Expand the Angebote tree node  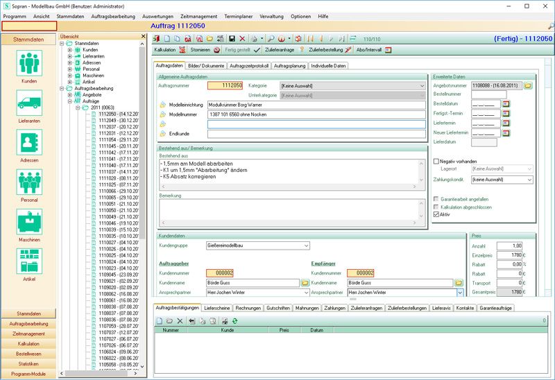[x=70, y=95]
